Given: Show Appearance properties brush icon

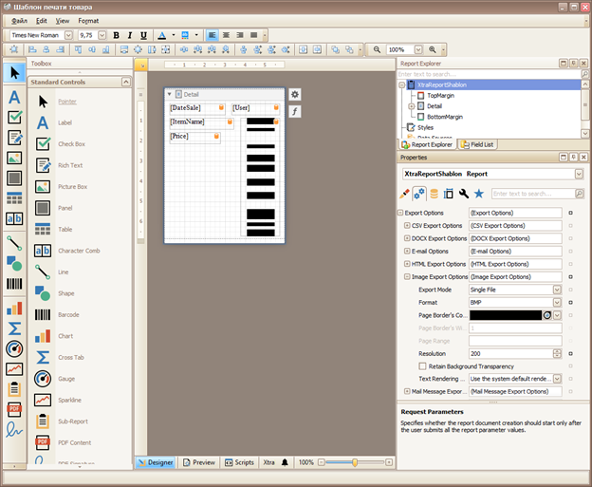Looking at the screenshot, I should click(404, 194).
